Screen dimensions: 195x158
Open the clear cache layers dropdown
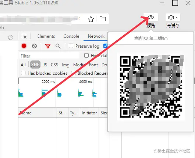click(x=173, y=17)
